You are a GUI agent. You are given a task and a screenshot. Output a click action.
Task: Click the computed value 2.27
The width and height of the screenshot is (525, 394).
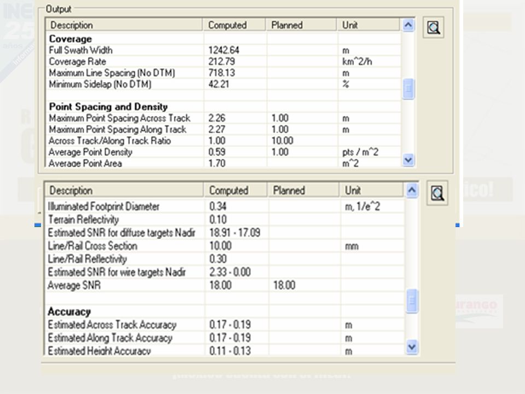coord(217,129)
